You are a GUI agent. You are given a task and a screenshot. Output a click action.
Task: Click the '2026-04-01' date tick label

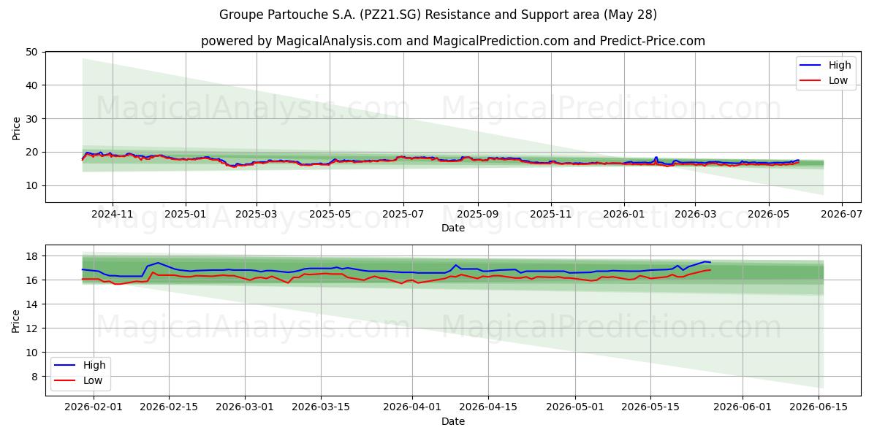click(412, 407)
